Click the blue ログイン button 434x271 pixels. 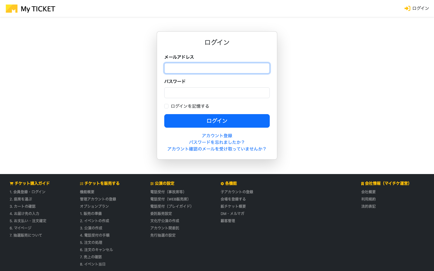217,121
